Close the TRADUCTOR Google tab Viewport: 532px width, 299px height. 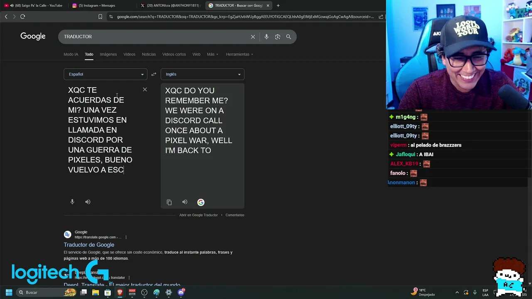268,5
